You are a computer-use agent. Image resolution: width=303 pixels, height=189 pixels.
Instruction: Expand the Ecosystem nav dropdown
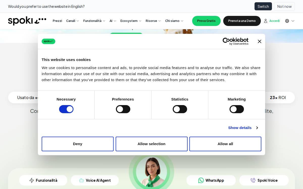pos(131,21)
